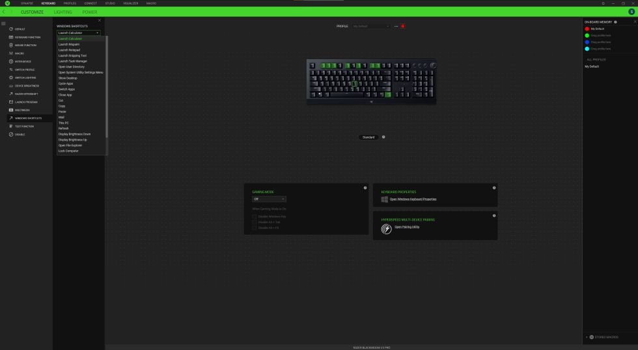This screenshot has height=350, width=638.
Task: Open the hamburger menu in the sidebar
Action: click(3, 23)
